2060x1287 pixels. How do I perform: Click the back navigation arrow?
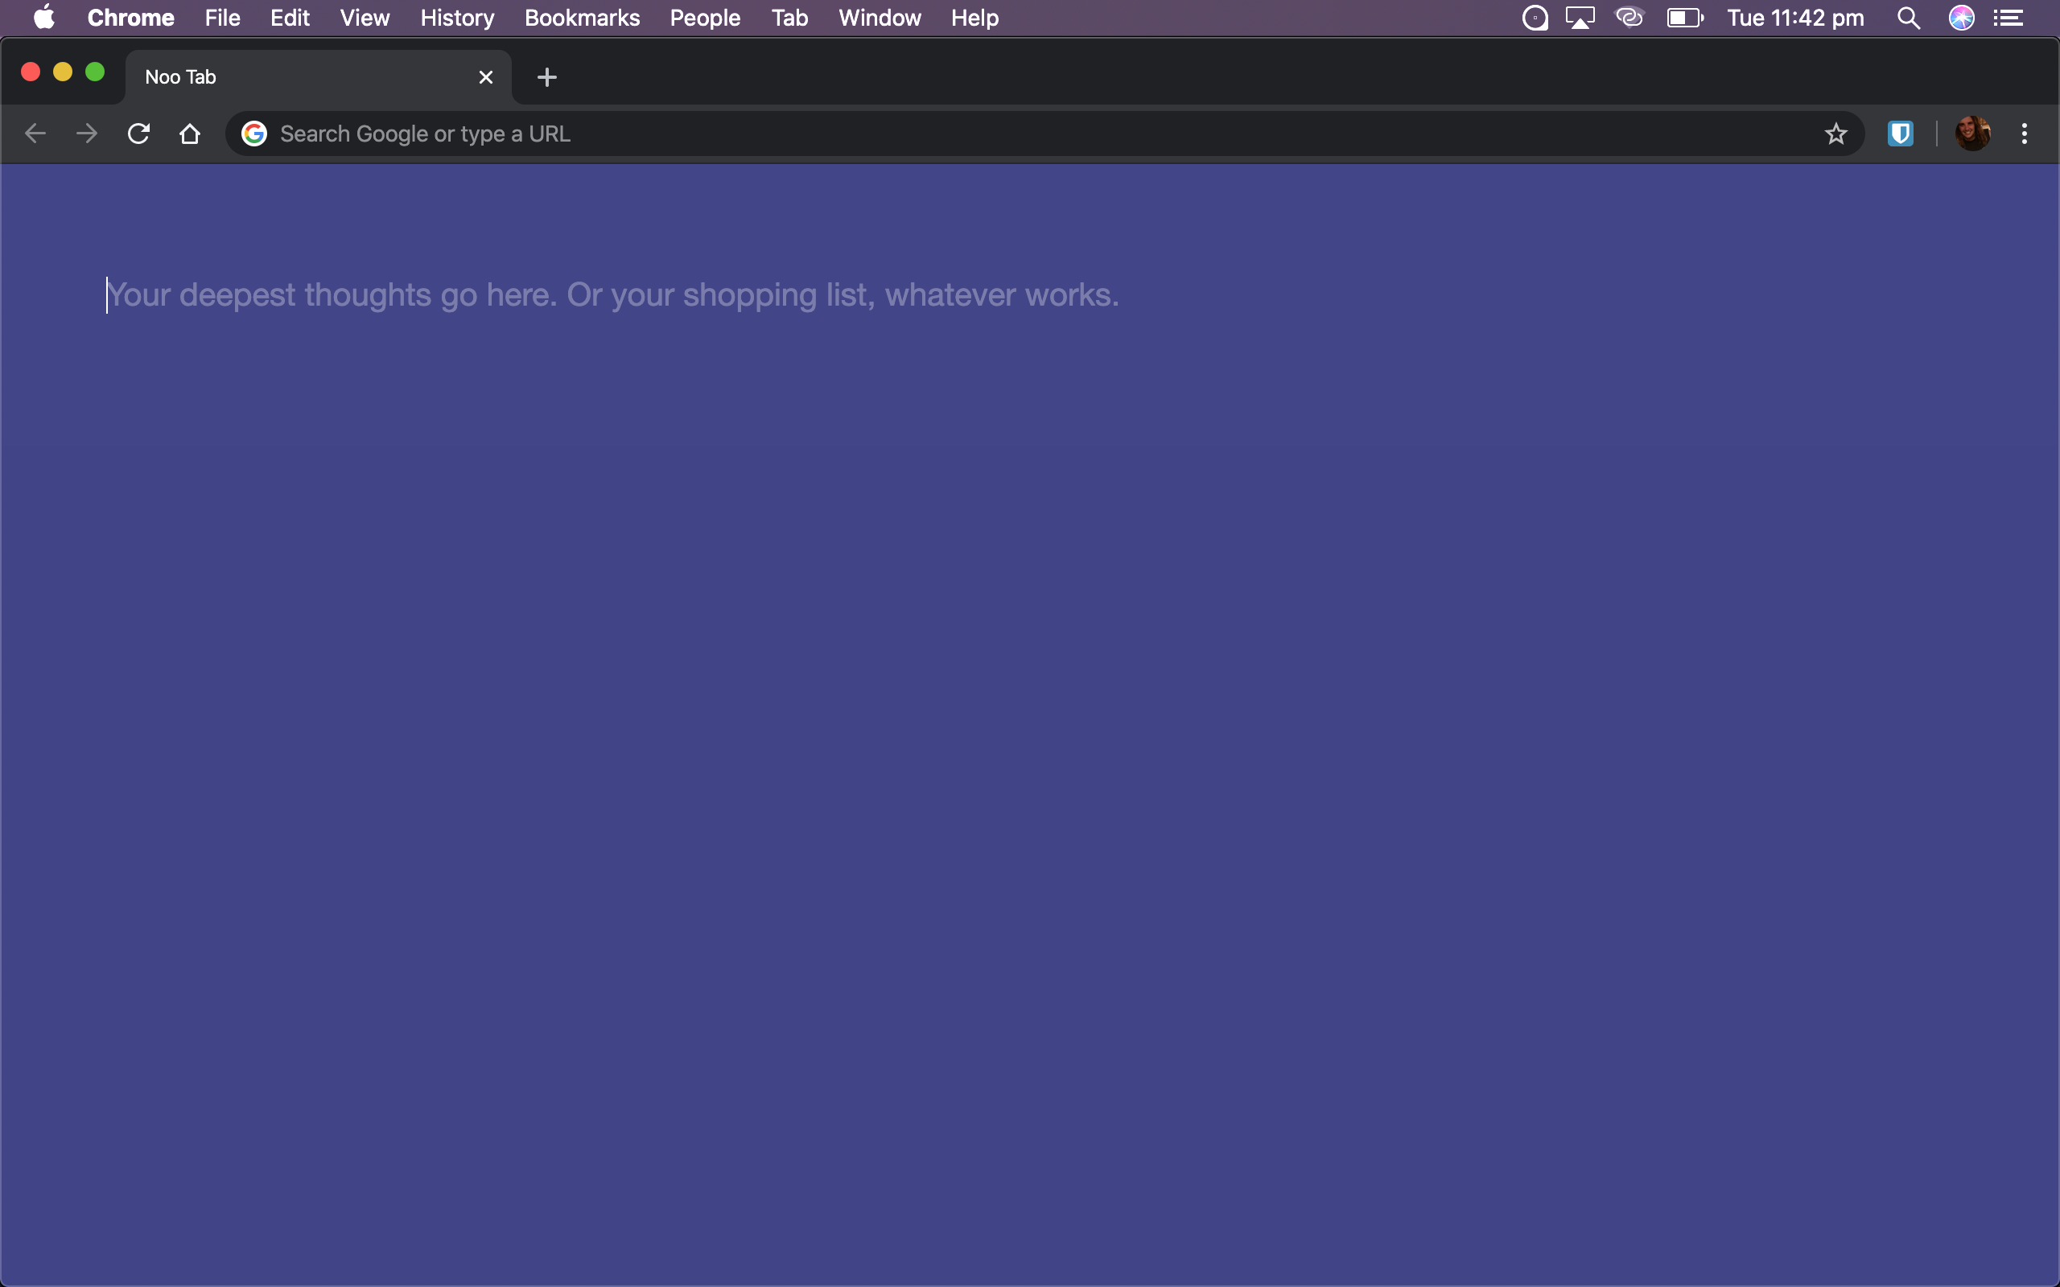tap(35, 134)
